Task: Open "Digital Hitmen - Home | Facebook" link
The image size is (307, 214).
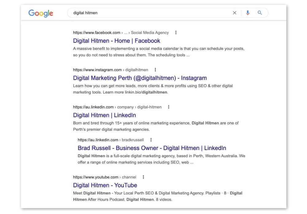Action: [116, 41]
